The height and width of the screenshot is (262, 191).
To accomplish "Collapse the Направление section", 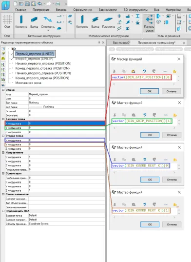I will (x=3, y=153).
